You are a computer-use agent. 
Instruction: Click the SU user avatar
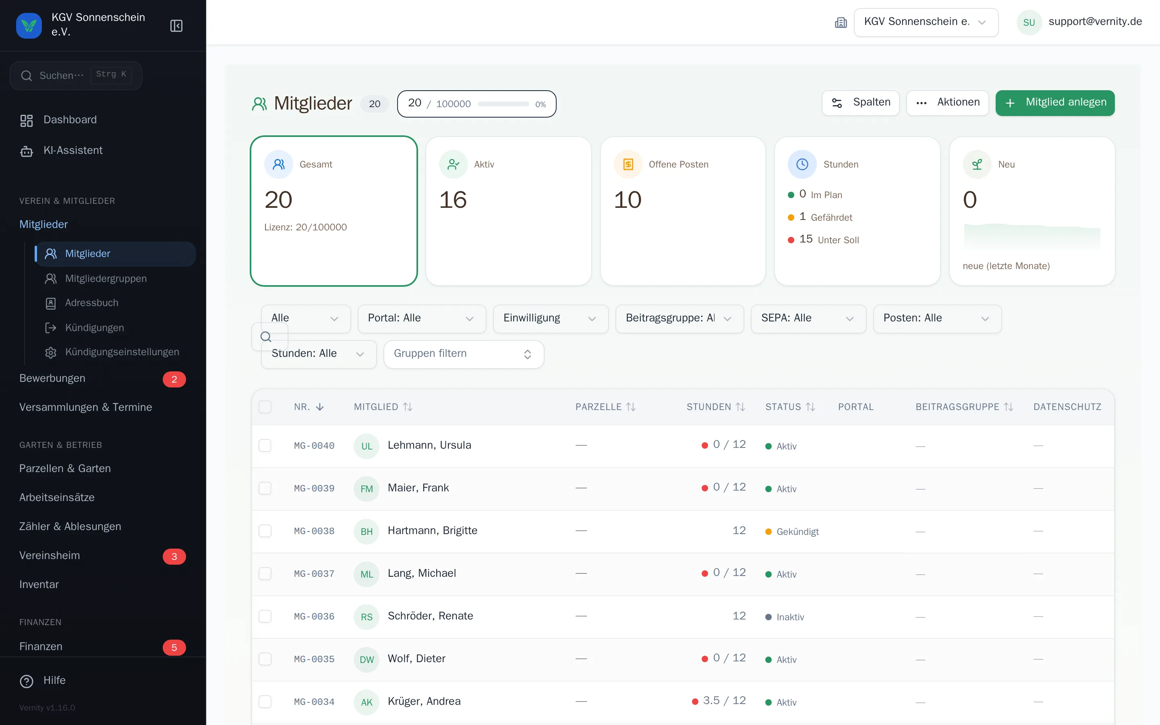[1029, 23]
